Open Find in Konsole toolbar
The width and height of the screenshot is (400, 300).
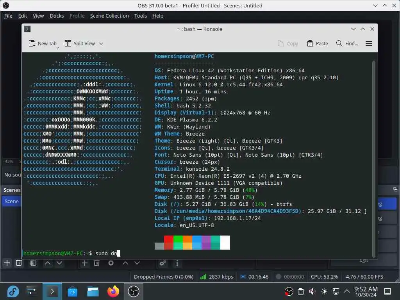pyautogui.click(x=347, y=44)
